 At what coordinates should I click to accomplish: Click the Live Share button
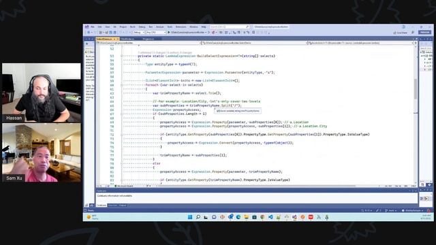pyautogui.click(x=400, y=33)
